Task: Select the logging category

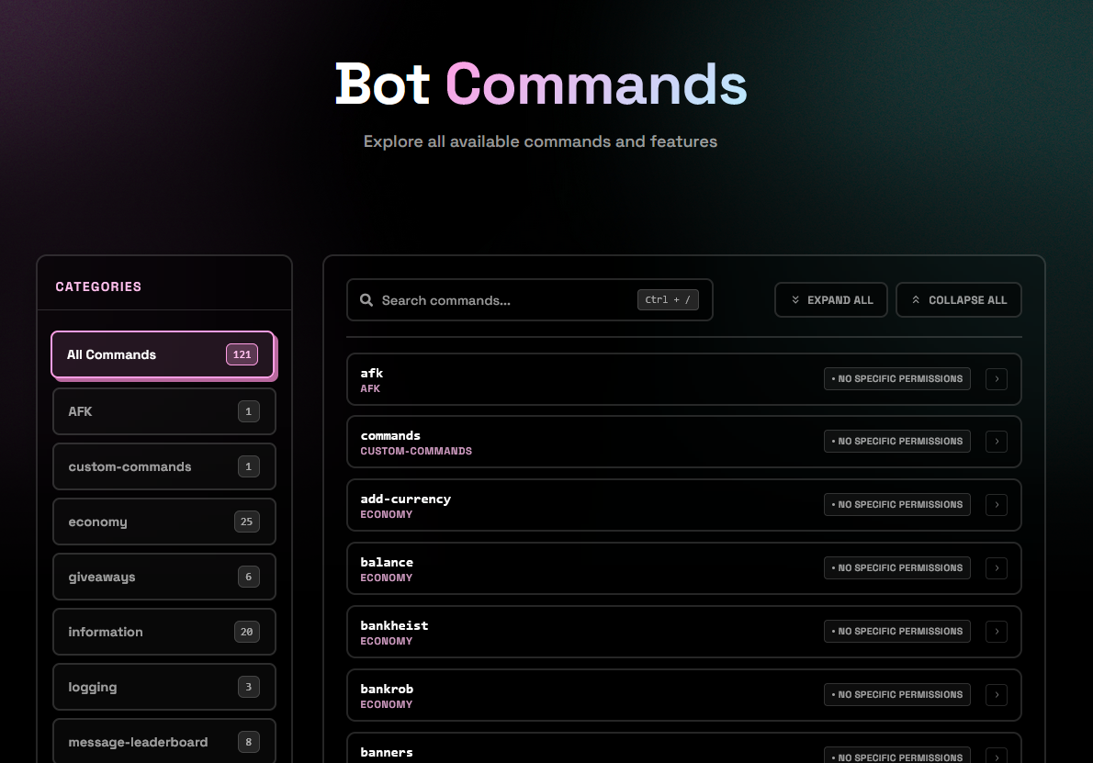Action: coord(163,687)
